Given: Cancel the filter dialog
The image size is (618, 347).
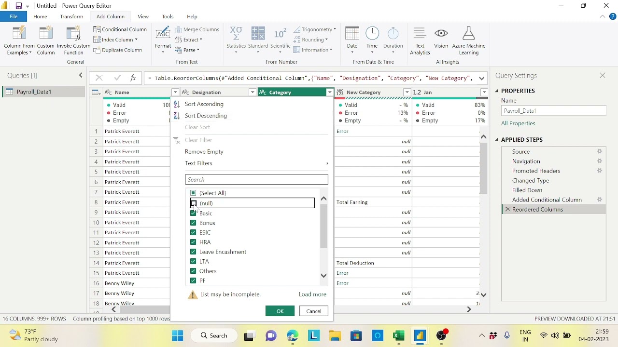Looking at the screenshot, I should point(314,311).
